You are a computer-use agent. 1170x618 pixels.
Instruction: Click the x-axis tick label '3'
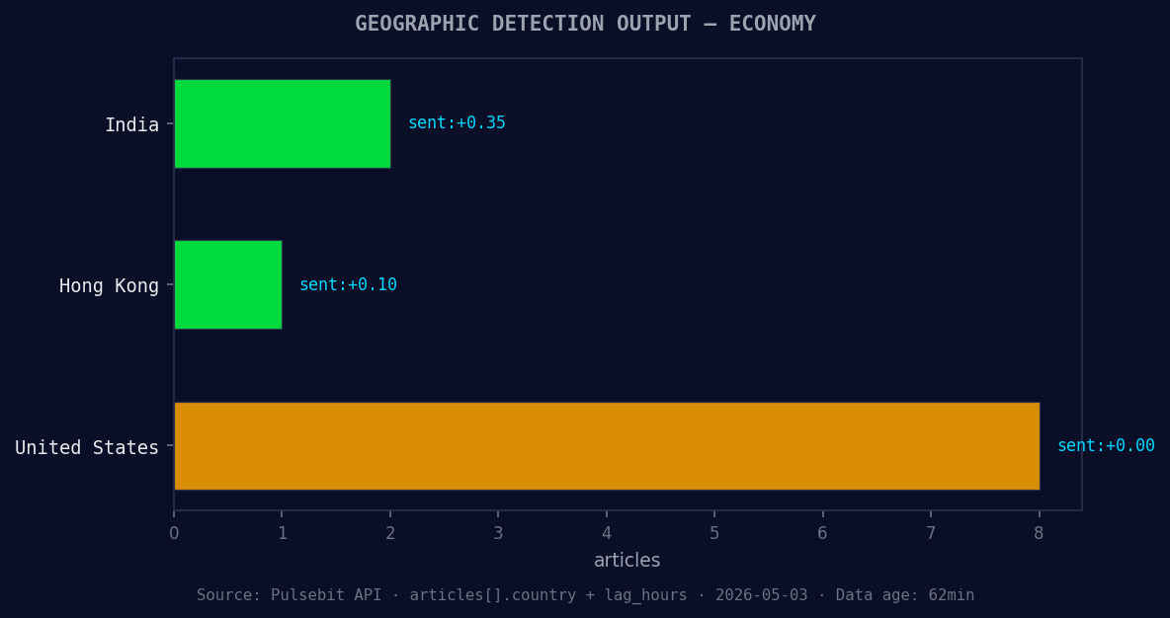point(498,533)
